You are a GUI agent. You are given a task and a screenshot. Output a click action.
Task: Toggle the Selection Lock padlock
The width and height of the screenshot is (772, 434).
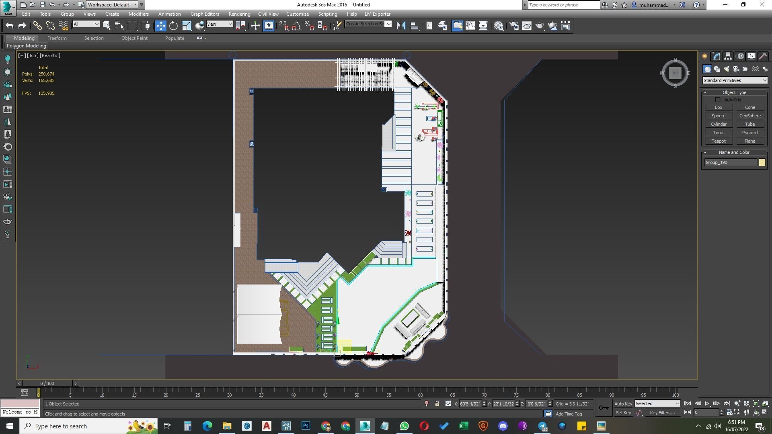coord(437,404)
